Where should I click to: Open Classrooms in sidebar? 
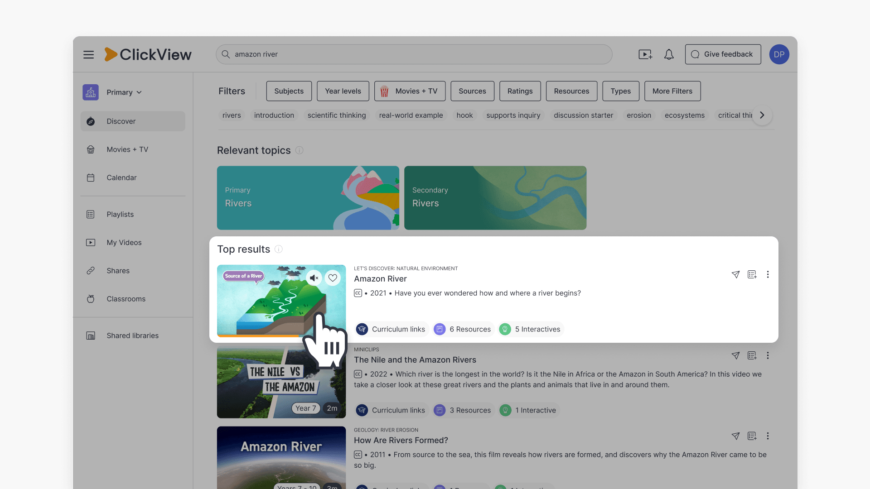coord(133,299)
